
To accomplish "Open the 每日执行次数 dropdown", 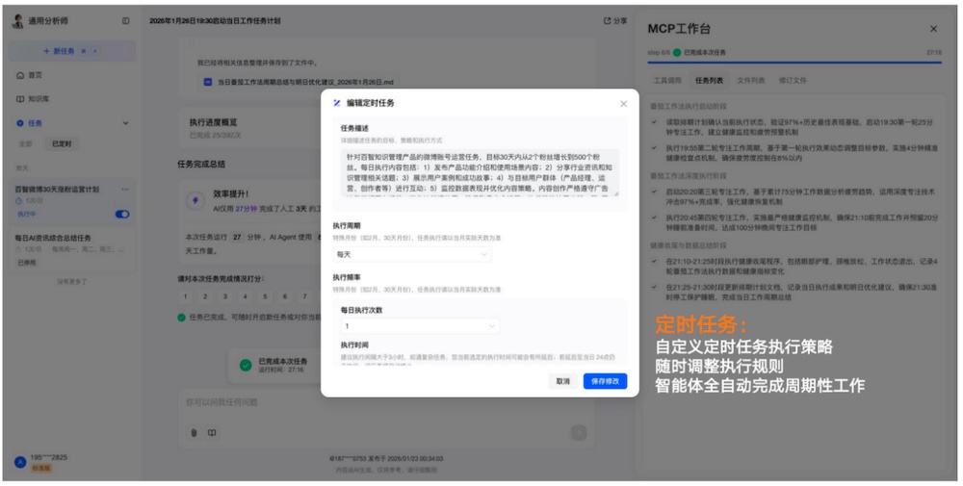I will (x=420, y=326).
